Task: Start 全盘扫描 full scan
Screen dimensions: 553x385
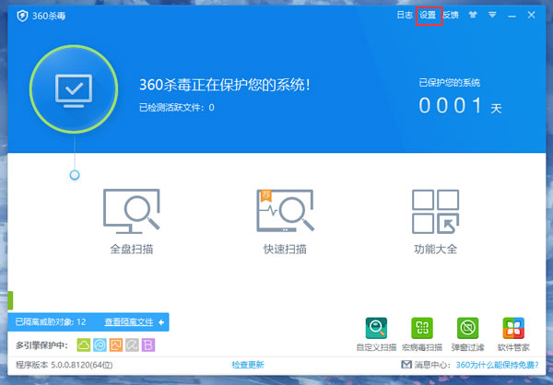Action: (x=132, y=222)
